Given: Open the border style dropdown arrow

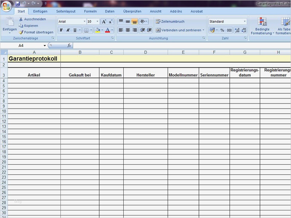Looking at the screenshot, I should click(x=91, y=29).
